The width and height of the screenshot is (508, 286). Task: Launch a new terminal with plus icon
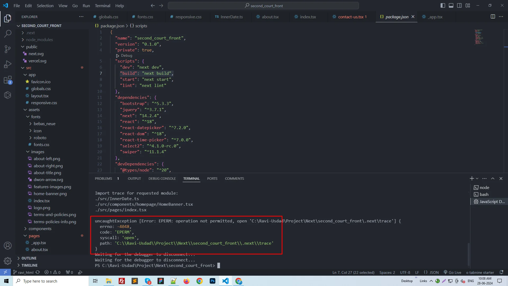(472, 179)
